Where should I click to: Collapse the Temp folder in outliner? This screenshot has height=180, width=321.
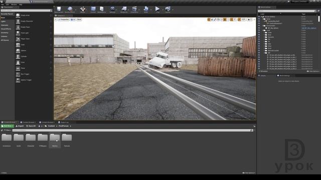[x=263, y=19]
